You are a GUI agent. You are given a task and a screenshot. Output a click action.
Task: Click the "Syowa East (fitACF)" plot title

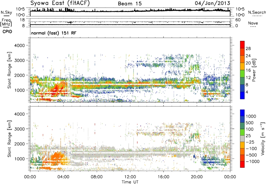[60, 3]
